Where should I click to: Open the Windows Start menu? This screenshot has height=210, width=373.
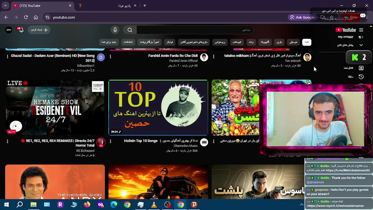pos(6,205)
